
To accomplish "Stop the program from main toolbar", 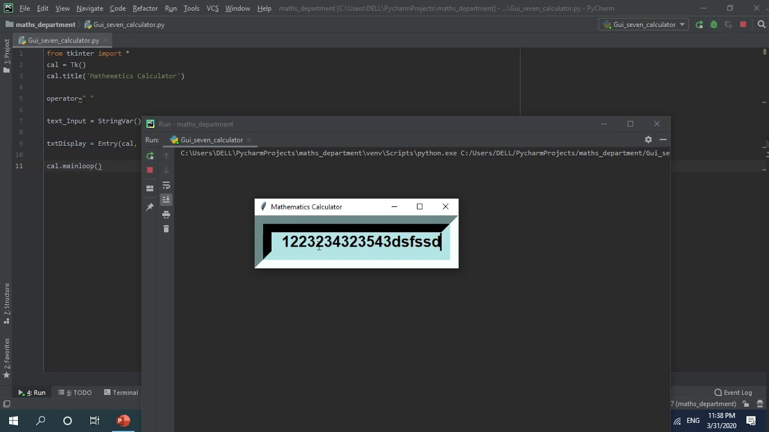I will click(743, 25).
